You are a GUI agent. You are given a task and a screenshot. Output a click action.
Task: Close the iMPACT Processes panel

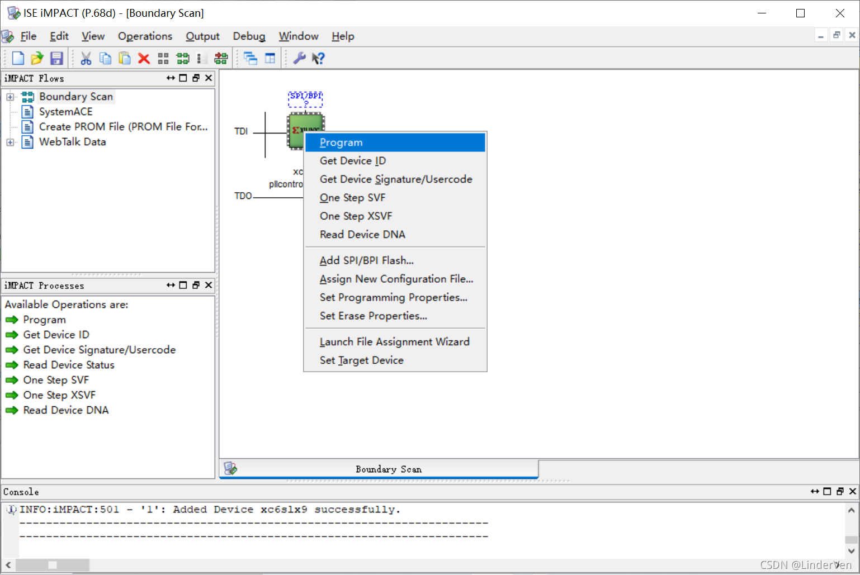coord(209,285)
